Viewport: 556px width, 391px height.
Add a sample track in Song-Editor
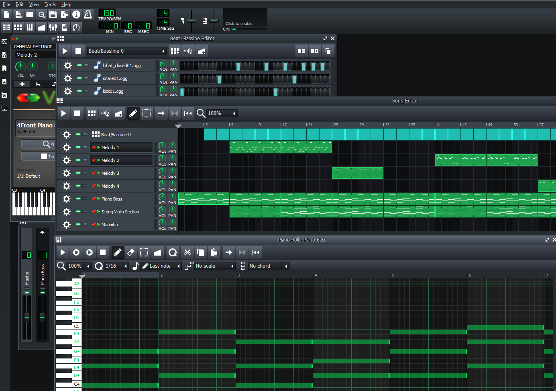tap(105, 113)
